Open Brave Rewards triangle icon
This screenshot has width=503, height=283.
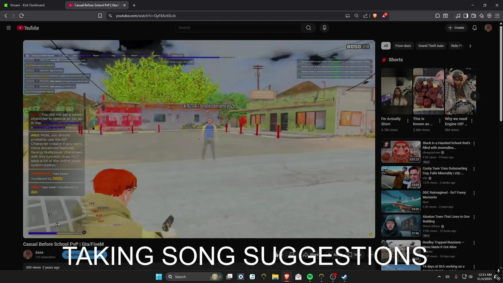click(x=384, y=16)
